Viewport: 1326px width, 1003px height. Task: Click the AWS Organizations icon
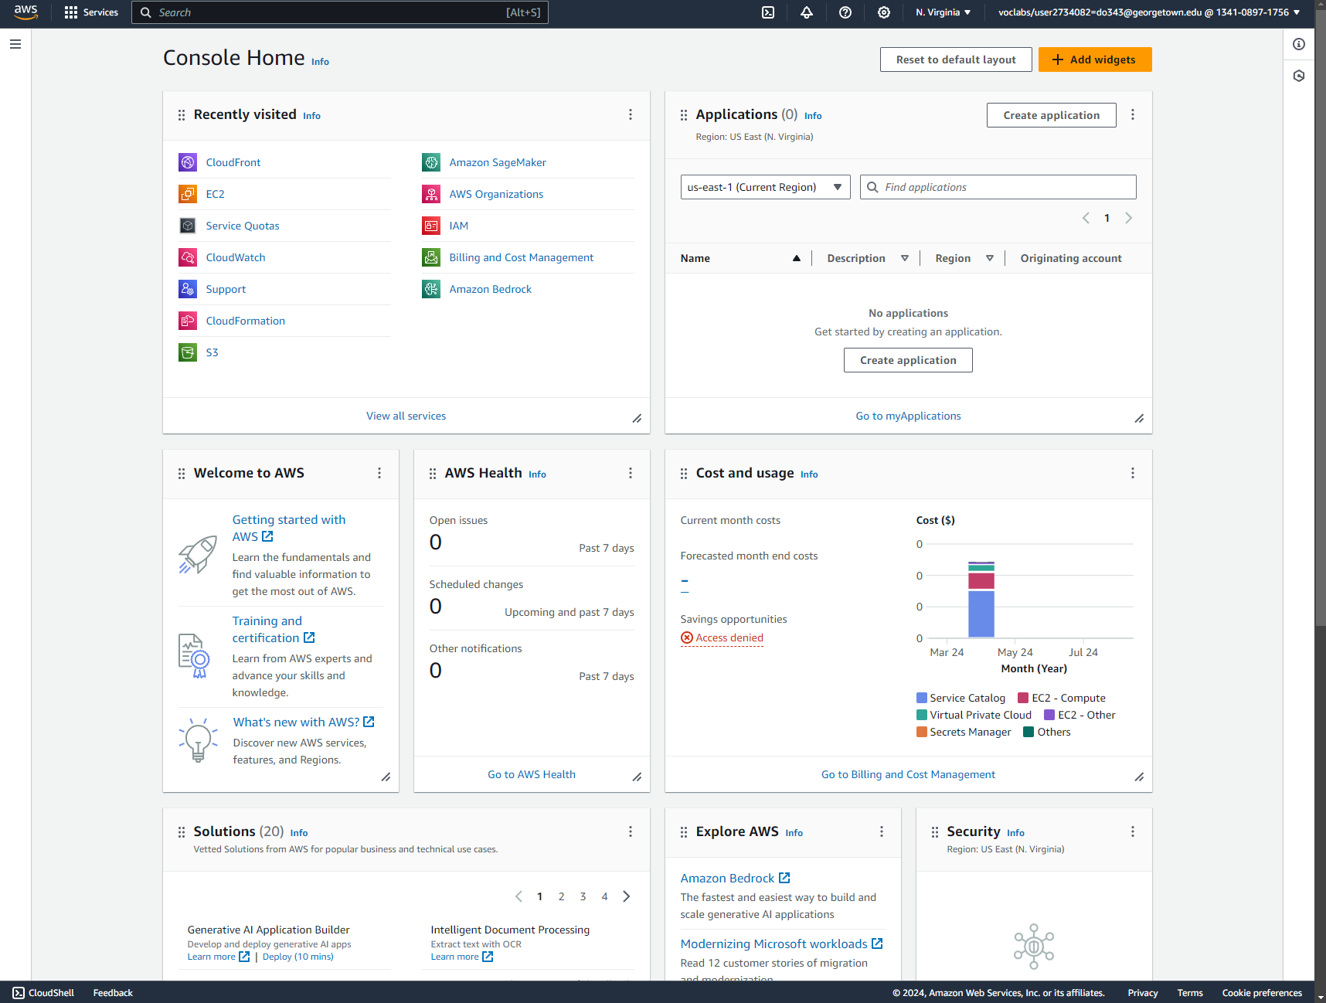[x=431, y=194]
